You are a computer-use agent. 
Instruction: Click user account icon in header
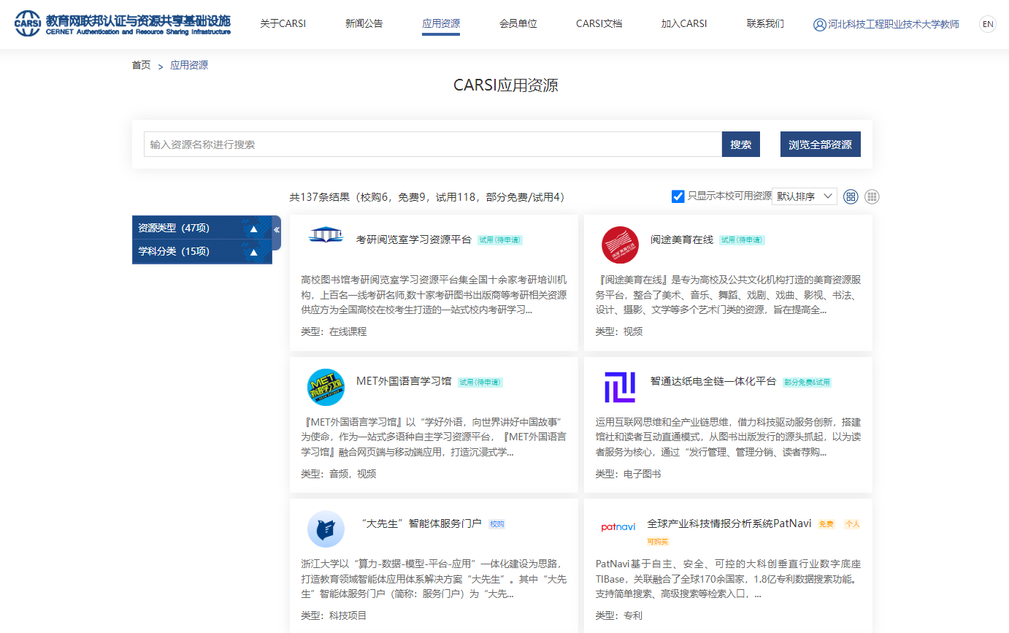(819, 24)
